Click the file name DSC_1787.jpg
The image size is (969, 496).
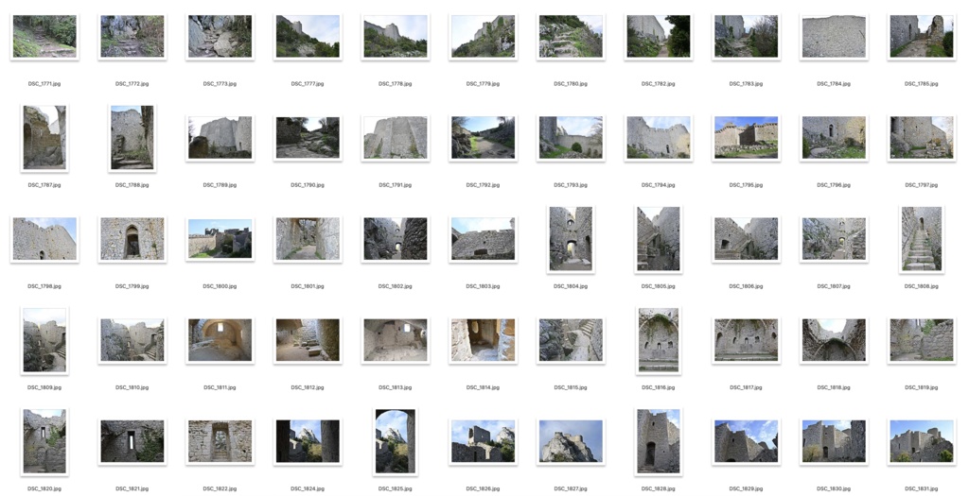click(44, 185)
